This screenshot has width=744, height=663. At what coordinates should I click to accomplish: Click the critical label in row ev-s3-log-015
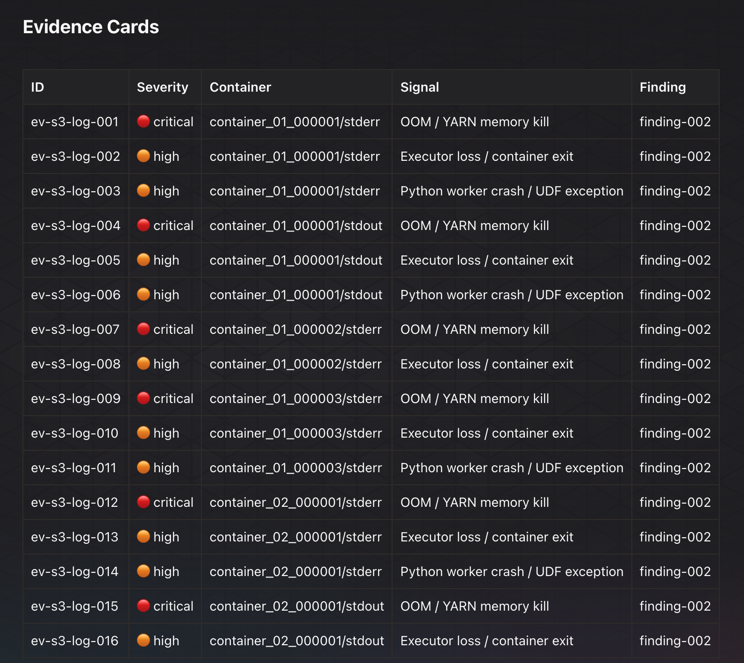173,606
